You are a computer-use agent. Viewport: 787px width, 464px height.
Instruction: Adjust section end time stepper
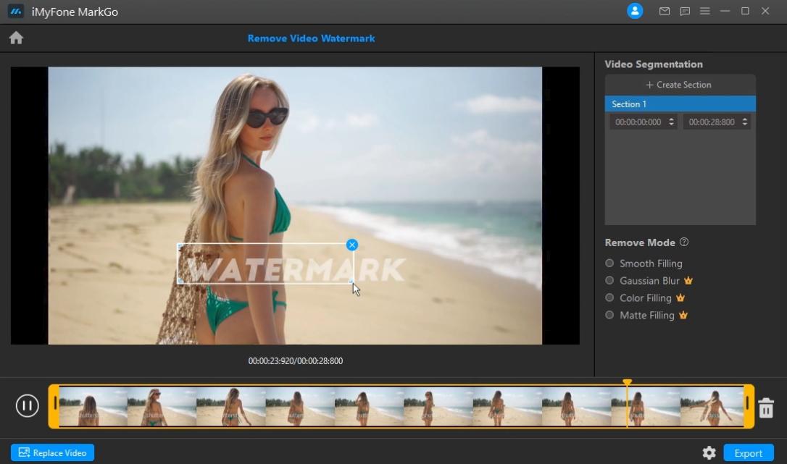744,122
